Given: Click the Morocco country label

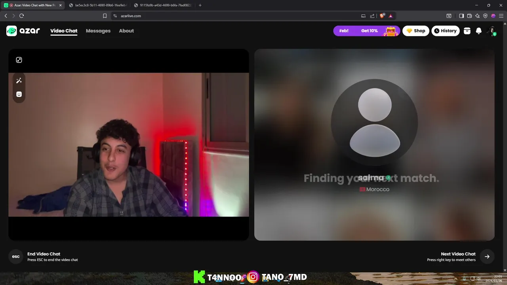Looking at the screenshot, I should coord(374,189).
